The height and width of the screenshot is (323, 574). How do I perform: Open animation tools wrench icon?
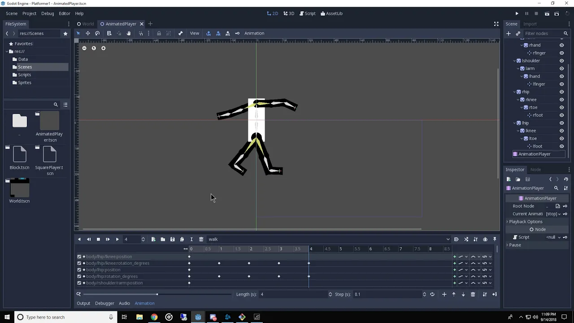tap(476, 239)
